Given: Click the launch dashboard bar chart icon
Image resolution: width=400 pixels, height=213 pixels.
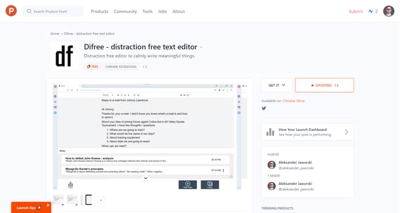Looking at the screenshot, I should 270,132.
